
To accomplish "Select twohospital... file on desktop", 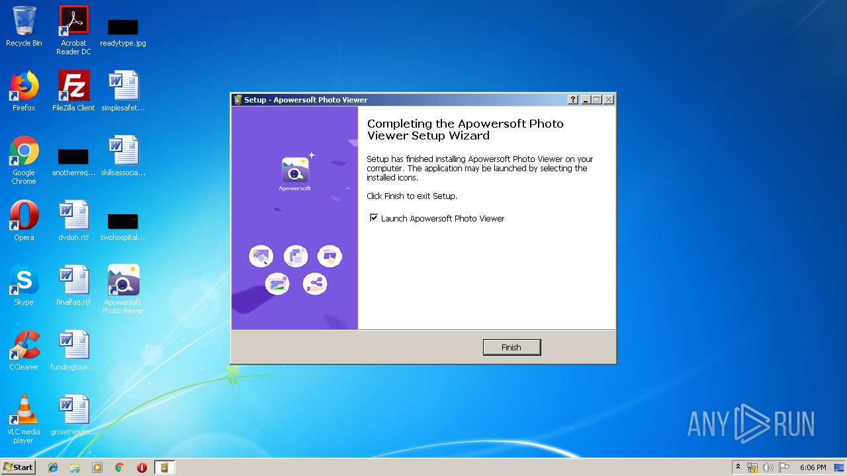I will pos(123,227).
